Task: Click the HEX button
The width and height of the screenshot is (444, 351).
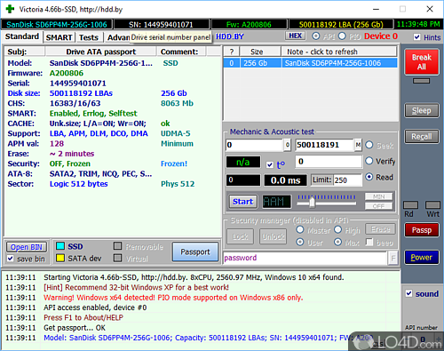Action: click(x=295, y=36)
